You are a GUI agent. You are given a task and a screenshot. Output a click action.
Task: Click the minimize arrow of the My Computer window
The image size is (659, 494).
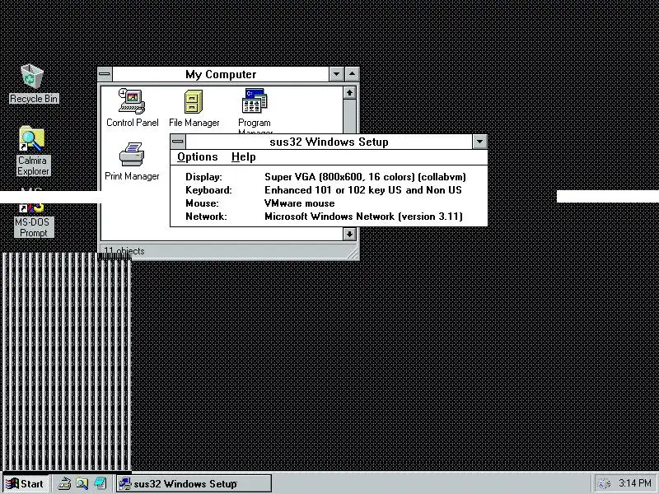click(x=336, y=74)
